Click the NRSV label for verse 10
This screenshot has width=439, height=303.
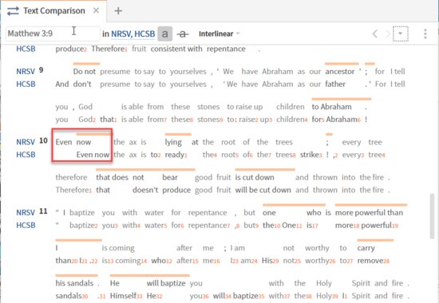(x=26, y=142)
